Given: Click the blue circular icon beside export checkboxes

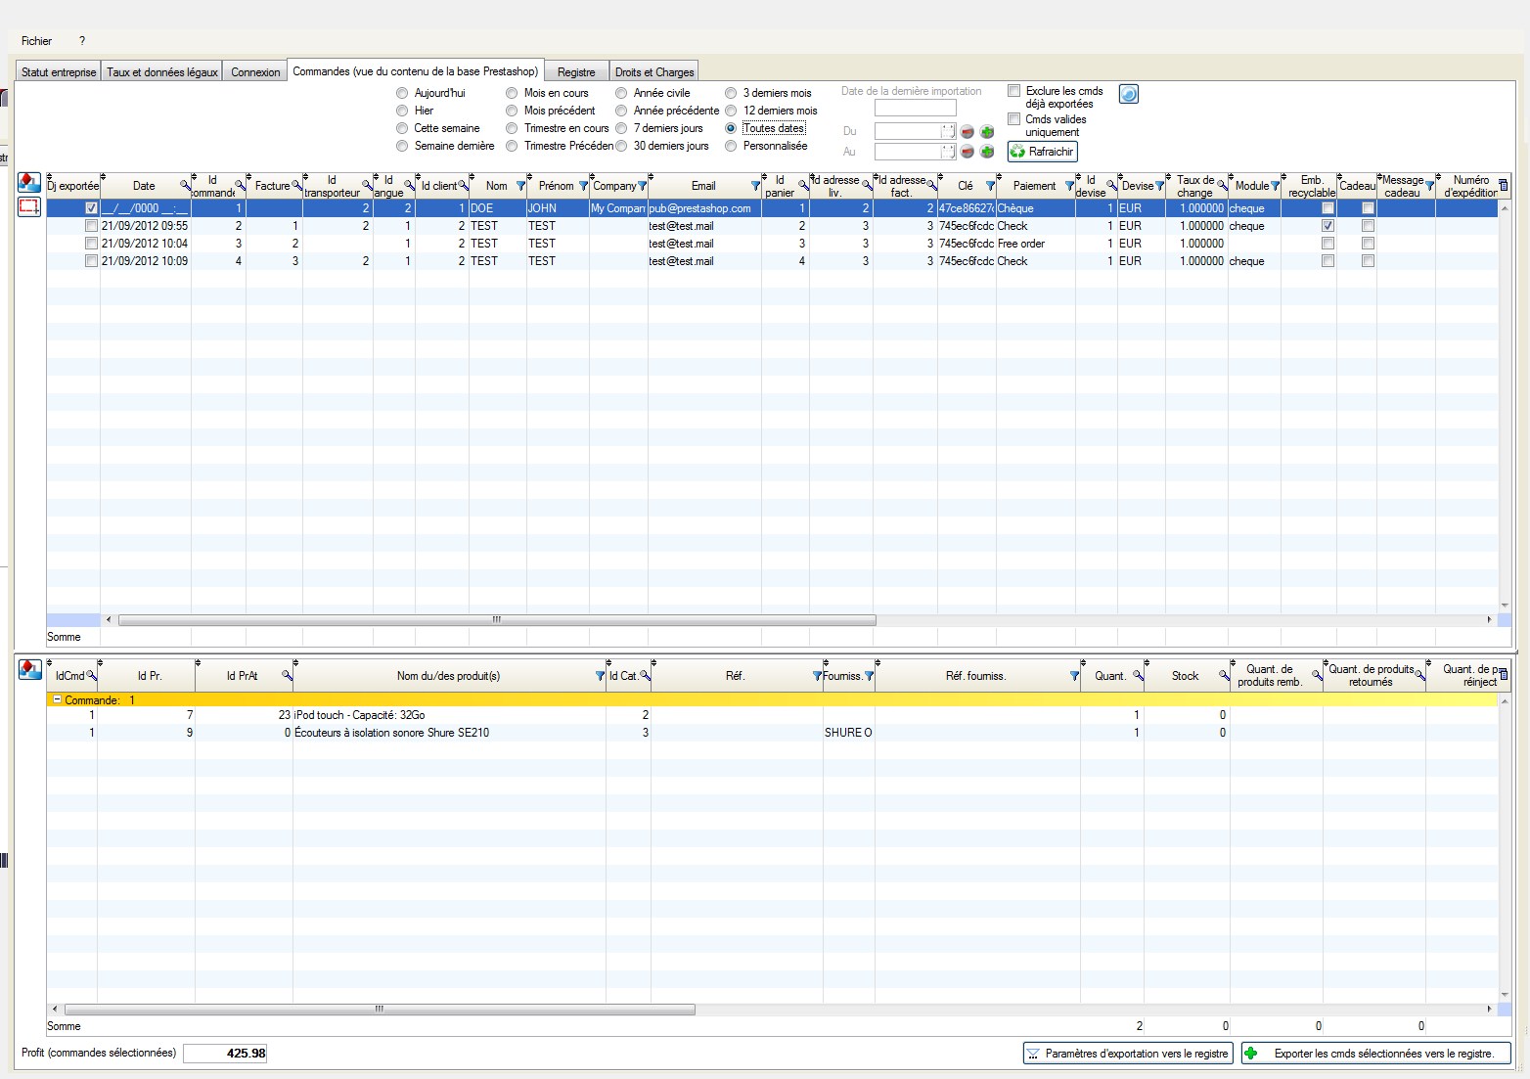Looking at the screenshot, I should [1128, 94].
